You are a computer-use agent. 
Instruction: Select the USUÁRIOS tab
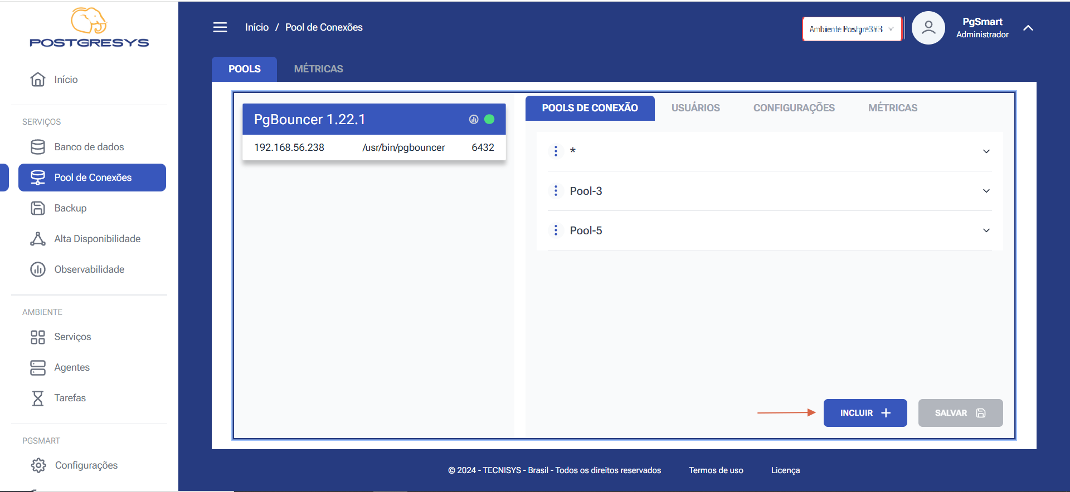(x=695, y=108)
